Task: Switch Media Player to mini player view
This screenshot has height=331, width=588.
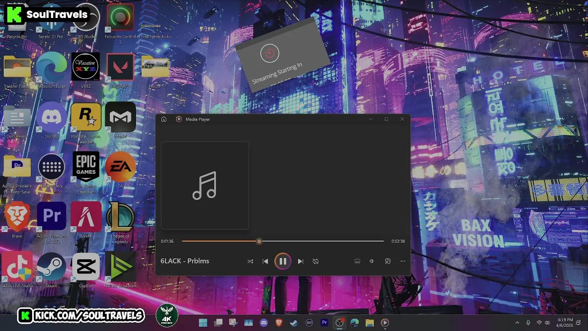Action: point(388,261)
